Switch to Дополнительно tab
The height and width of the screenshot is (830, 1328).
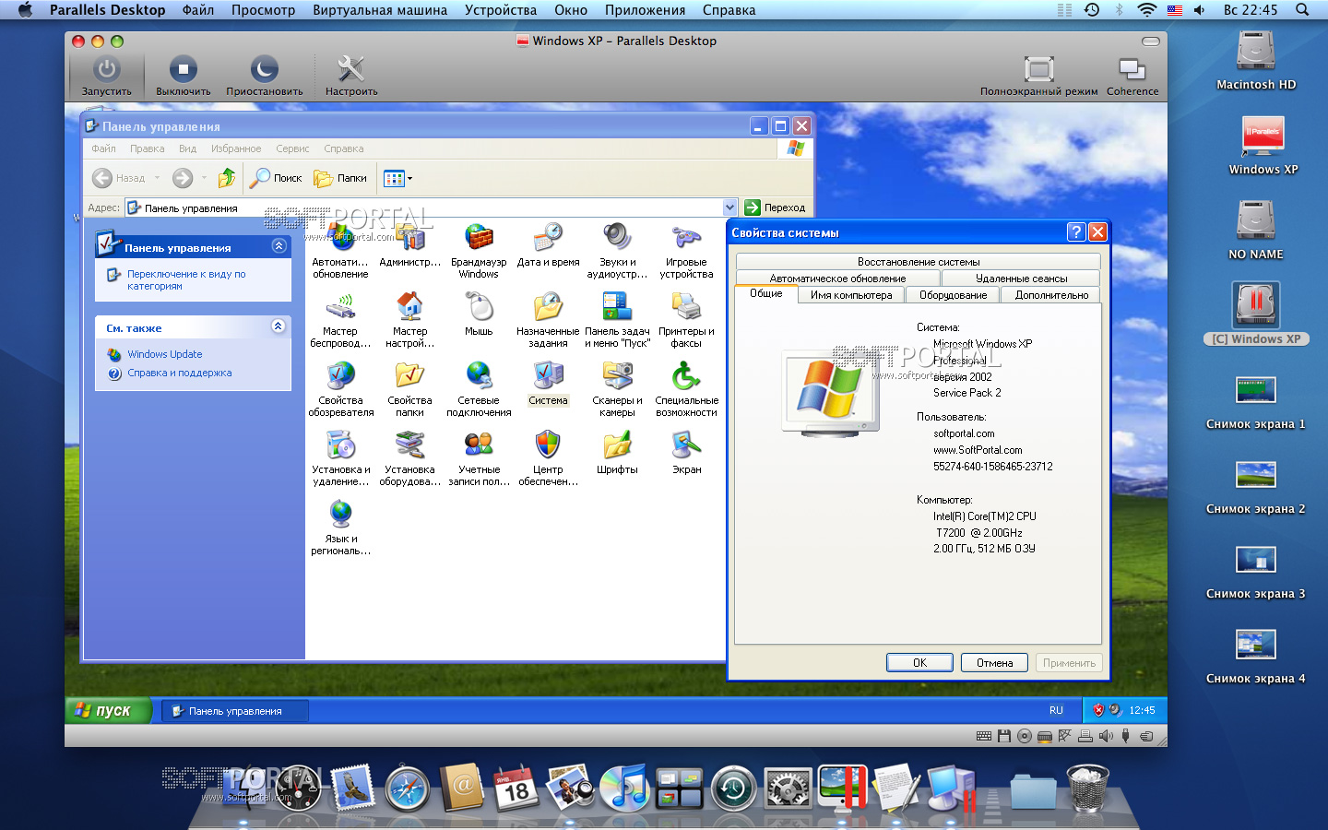tap(1051, 295)
